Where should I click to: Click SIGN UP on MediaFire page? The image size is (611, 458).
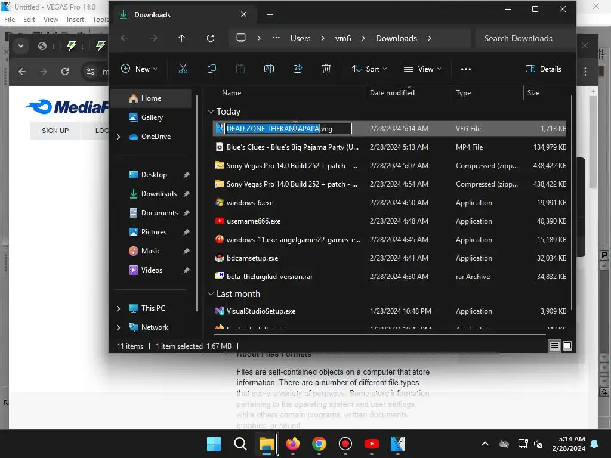click(x=55, y=131)
